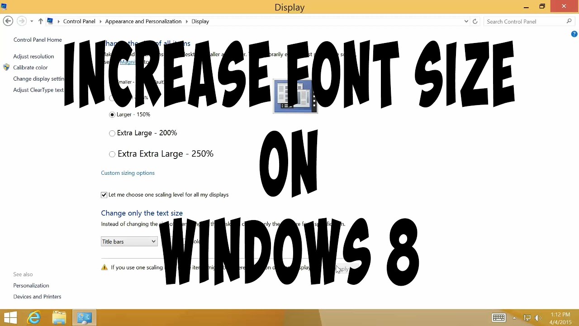Click the Back navigation arrow
The width and height of the screenshot is (579, 326).
coord(8,21)
